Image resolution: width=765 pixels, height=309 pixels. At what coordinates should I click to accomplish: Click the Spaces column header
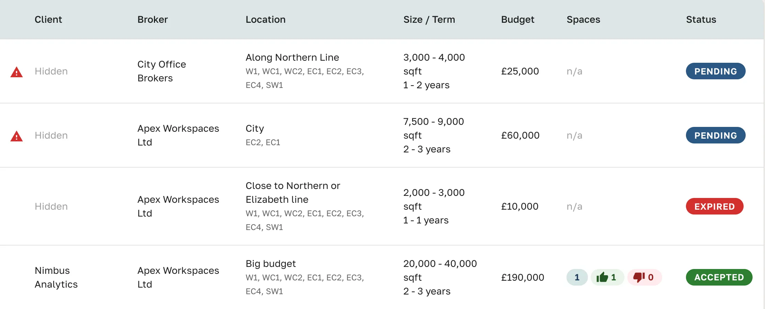(583, 20)
